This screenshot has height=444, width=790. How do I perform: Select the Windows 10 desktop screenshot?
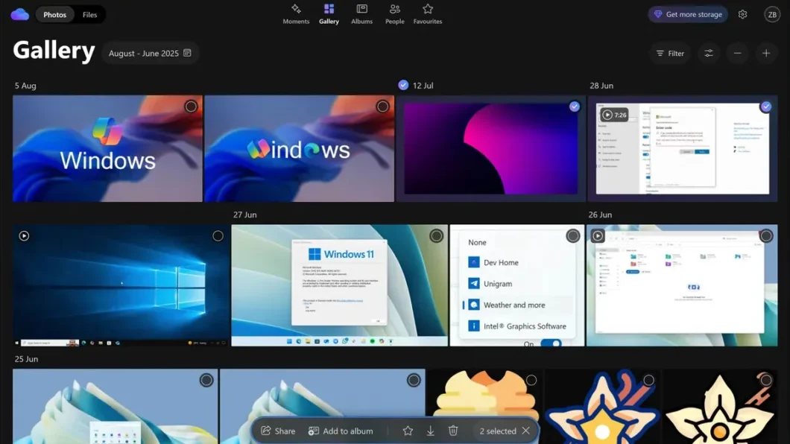point(218,235)
